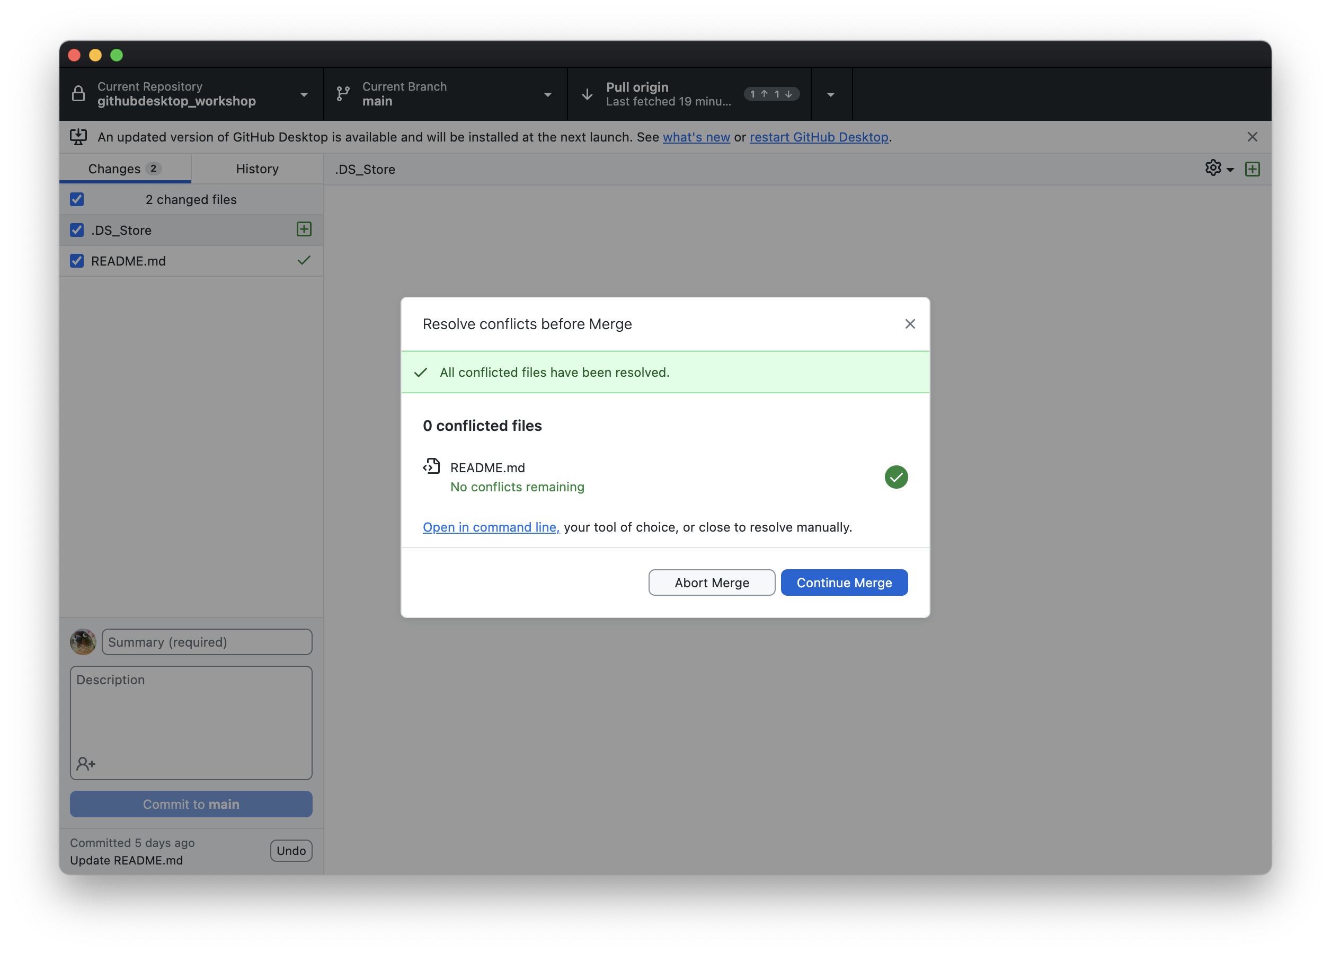Expand the Pull origin options dropdown
The image size is (1331, 953).
pos(833,93)
